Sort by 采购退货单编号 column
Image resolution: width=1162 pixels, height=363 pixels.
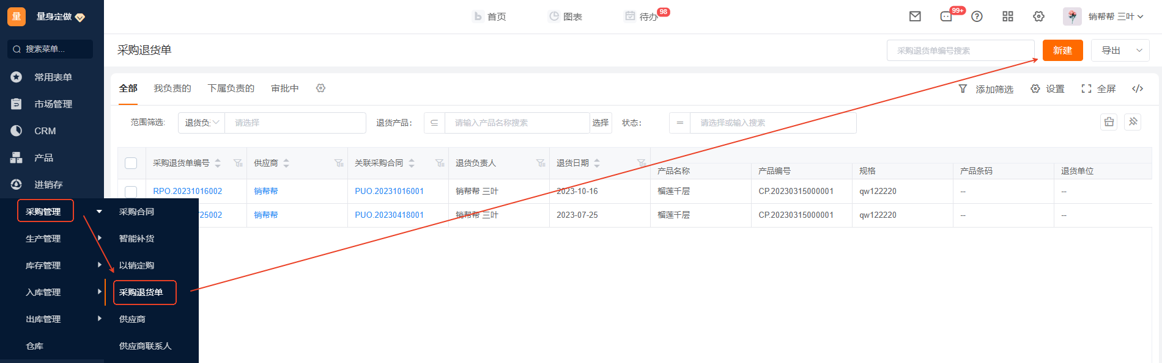click(218, 163)
